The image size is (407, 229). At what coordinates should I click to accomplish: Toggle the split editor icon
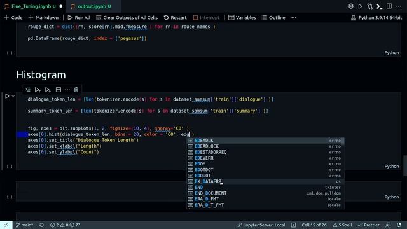[389, 6]
